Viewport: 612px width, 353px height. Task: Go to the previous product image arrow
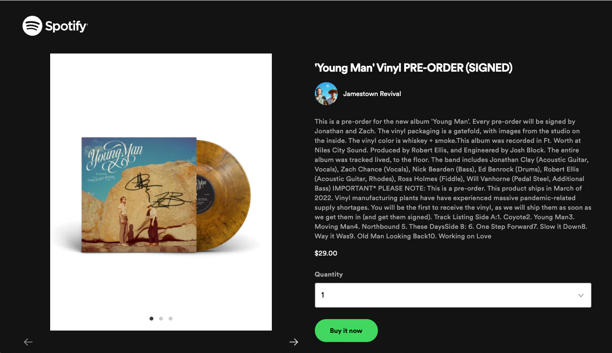(28, 342)
